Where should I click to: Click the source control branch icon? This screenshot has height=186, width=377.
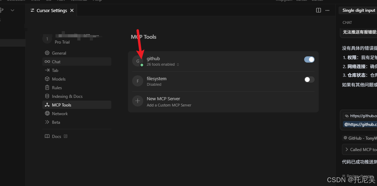[x=2, y=10]
